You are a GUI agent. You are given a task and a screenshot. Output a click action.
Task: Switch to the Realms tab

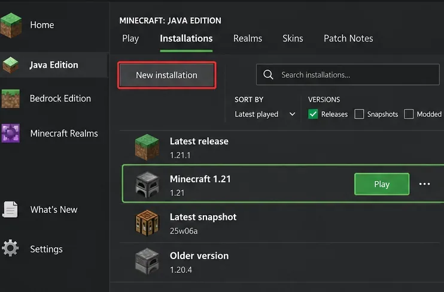(x=248, y=38)
